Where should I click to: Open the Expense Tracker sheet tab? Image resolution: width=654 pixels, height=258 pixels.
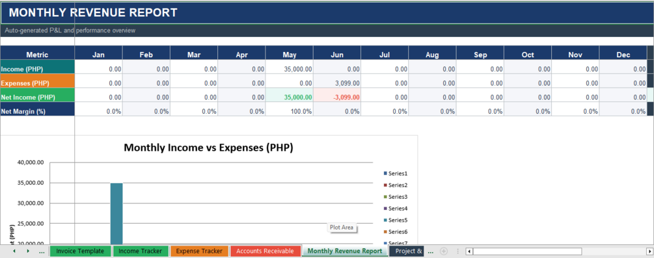(199, 252)
